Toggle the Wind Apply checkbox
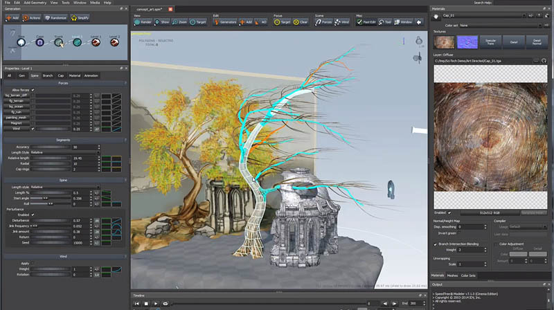554x310 pixels. tap(33, 264)
